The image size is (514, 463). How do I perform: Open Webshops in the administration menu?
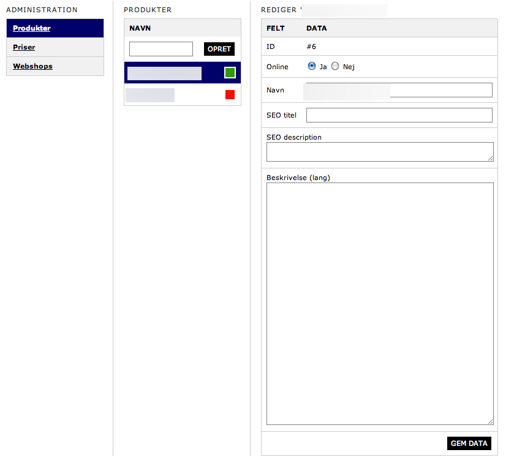(x=32, y=66)
